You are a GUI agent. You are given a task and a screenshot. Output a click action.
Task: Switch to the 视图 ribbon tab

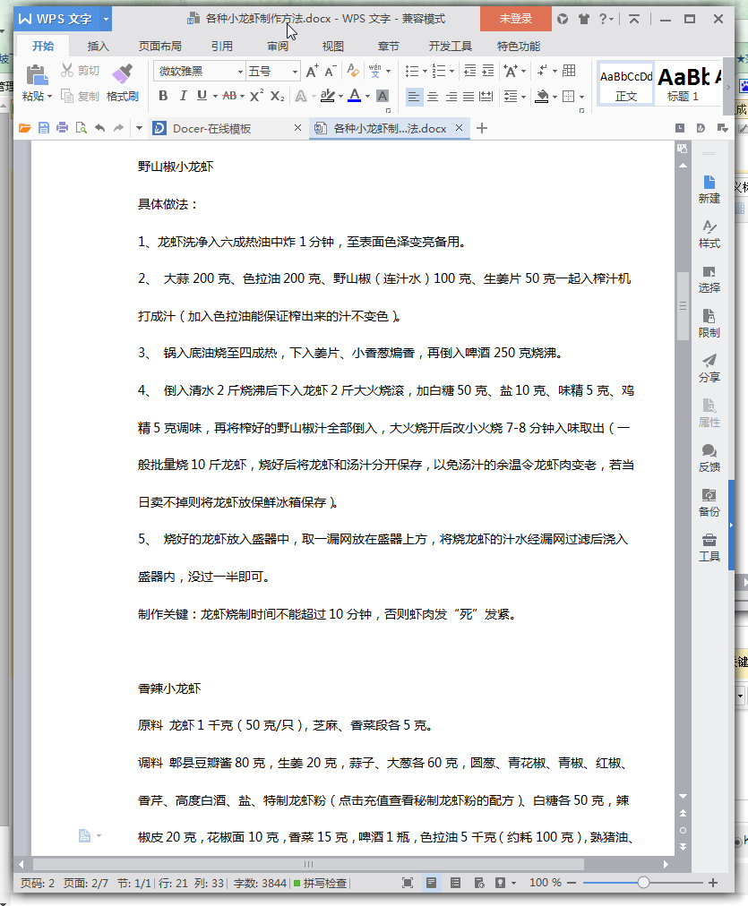(x=333, y=47)
